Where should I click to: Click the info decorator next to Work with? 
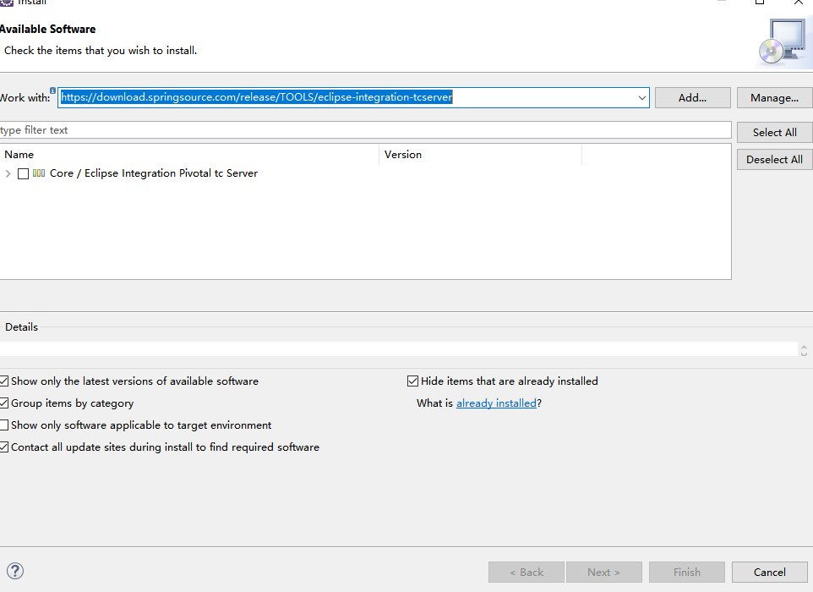pos(52,90)
